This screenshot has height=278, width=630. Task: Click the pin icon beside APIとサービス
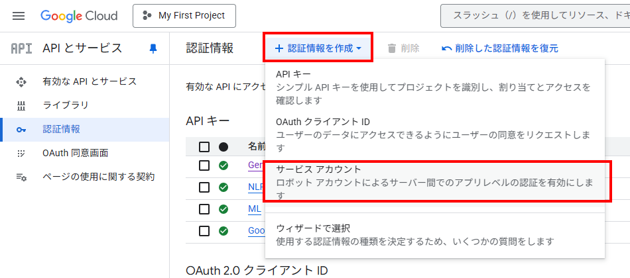point(153,48)
